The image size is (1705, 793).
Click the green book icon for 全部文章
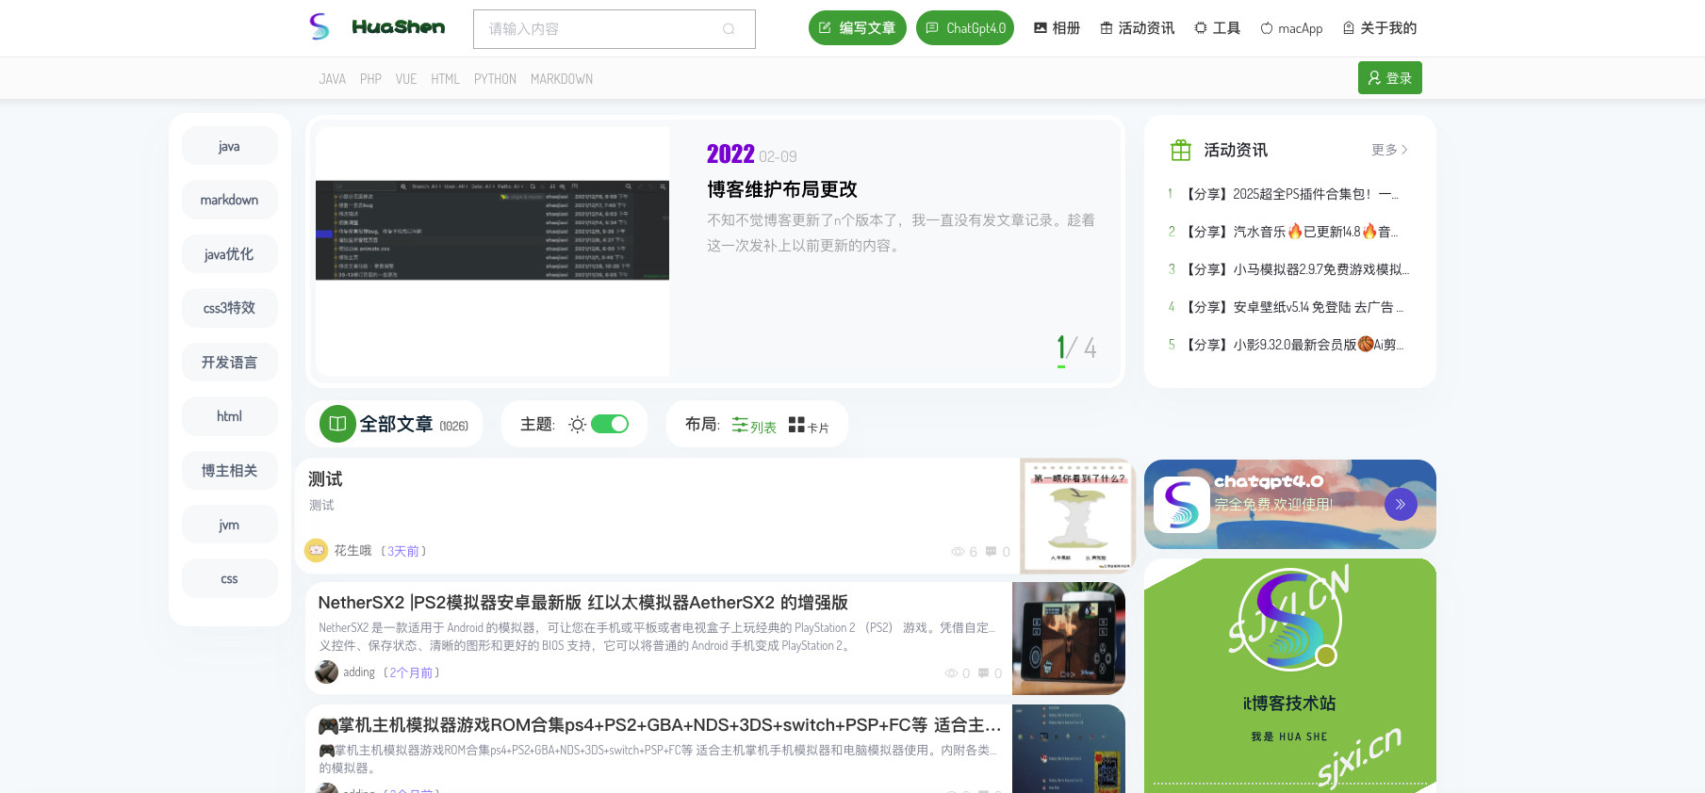click(x=336, y=424)
